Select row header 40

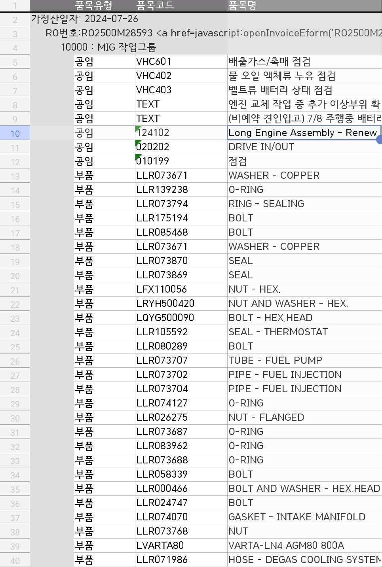15,560
